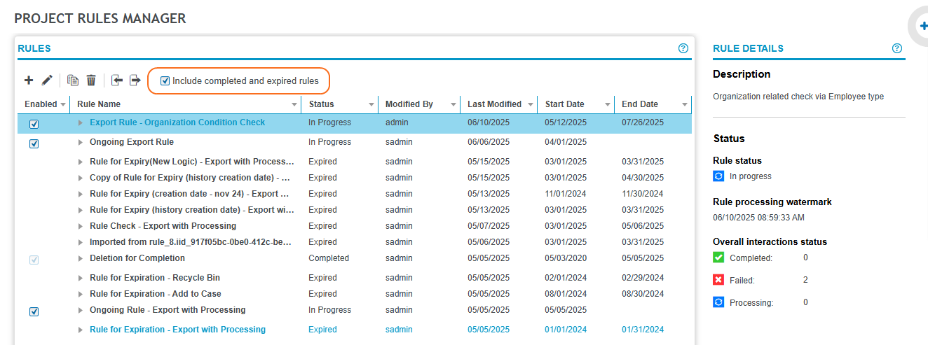This screenshot has height=345, width=928.
Task: Open help for the Rules panel
Action: point(683,48)
